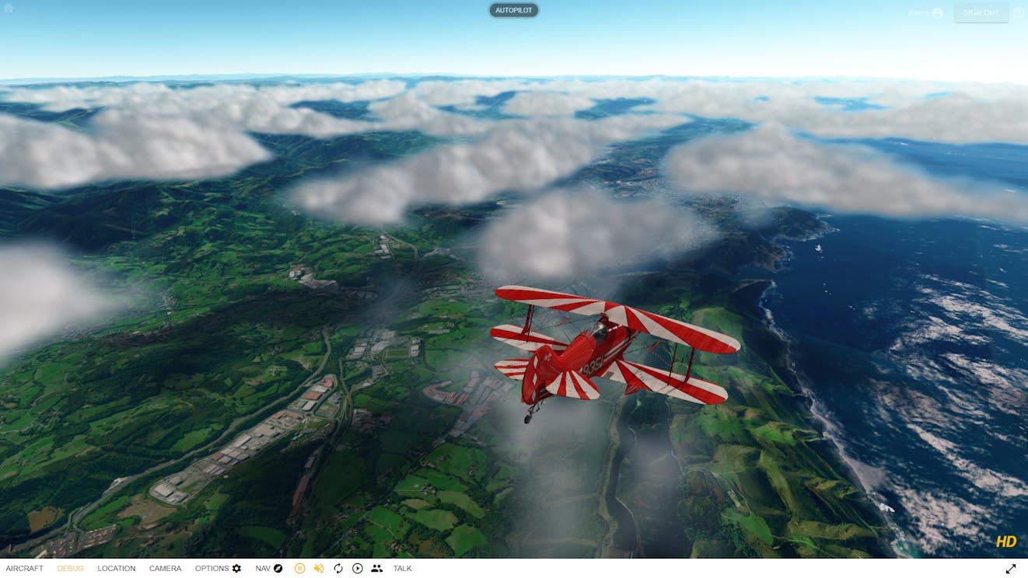Open the LOCATION menu
The height and width of the screenshot is (578, 1028).
pos(117,568)
